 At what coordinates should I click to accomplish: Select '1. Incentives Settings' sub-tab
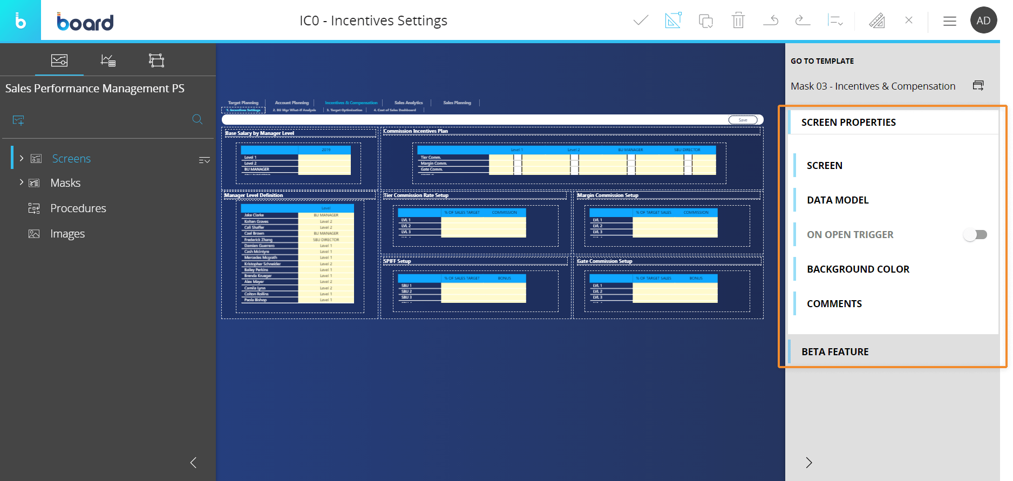pos(243,110)
